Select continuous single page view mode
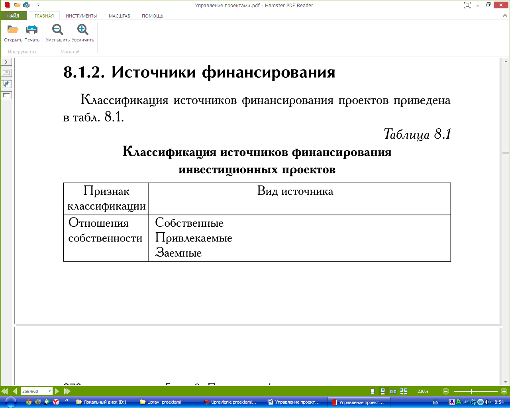The height and width of the screenshot is (408, 510). pos(383,391)
